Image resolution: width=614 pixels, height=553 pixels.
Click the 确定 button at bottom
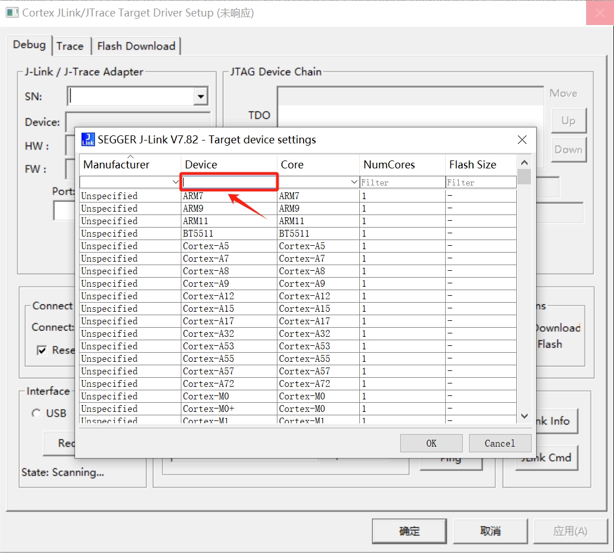click(409, 531)
